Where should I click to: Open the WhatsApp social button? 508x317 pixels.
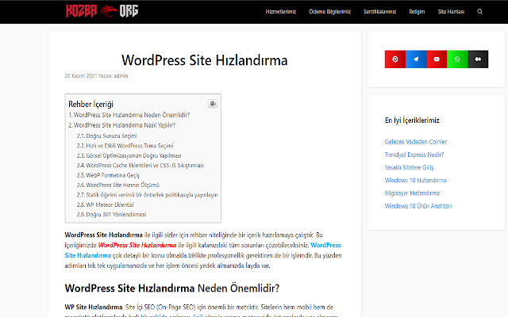[457, 59]
